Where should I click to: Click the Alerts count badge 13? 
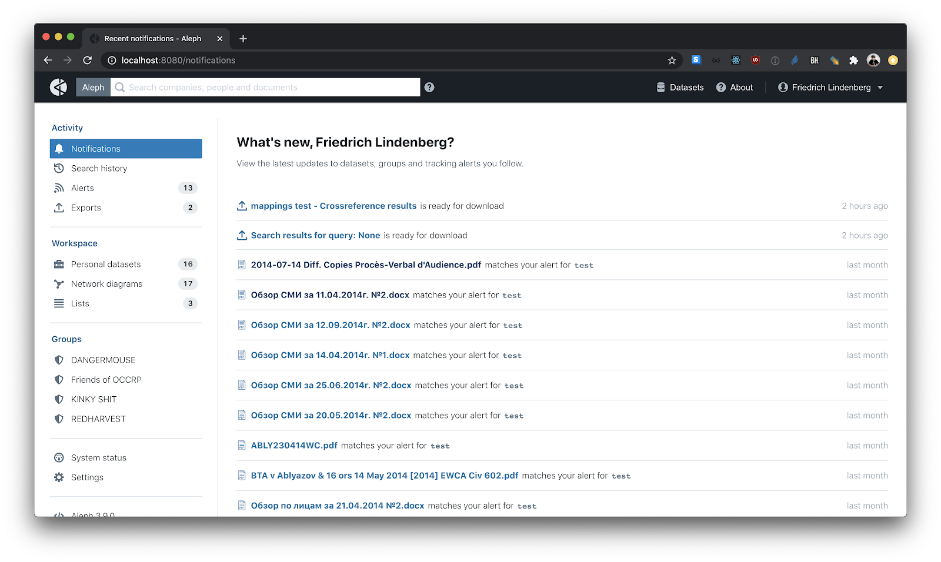coord(188,188)
